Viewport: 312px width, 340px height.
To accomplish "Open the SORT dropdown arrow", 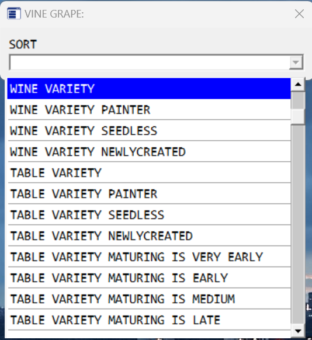I will coord(296,63).
